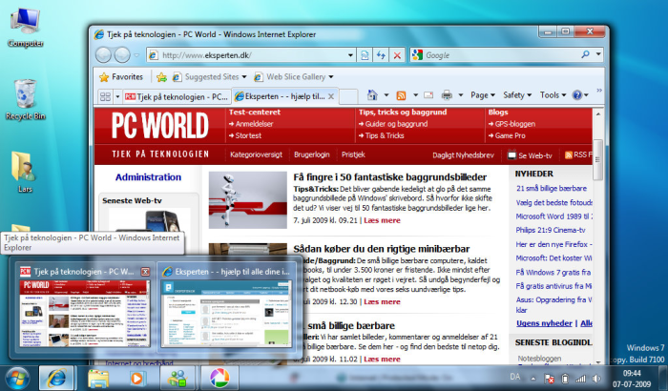Viewport: 668px width, 391px height.
Task: Open tab list dropdown arrow
Action: coord(117,96)
